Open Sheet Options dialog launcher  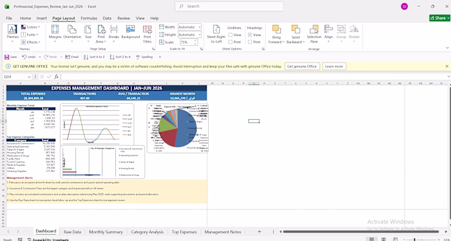(263, 49)
